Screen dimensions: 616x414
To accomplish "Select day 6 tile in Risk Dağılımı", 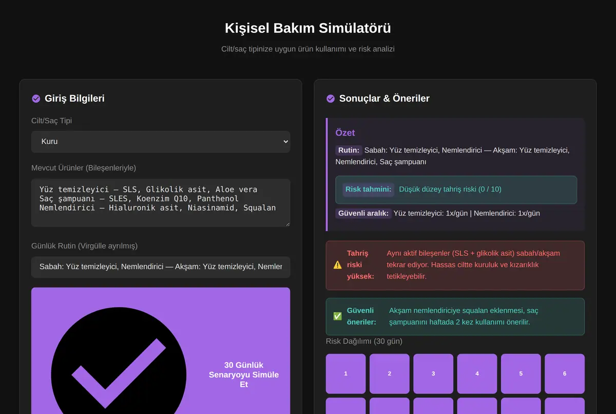I will pos(565,373).
